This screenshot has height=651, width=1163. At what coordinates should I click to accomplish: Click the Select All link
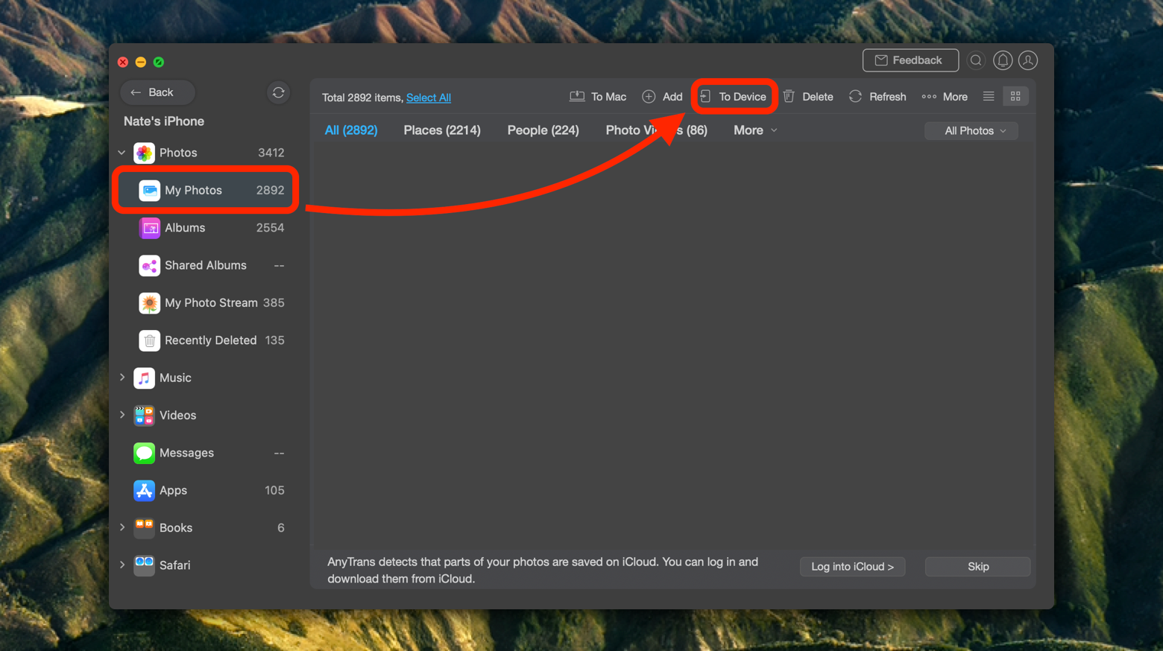click(x=428, y=98)
